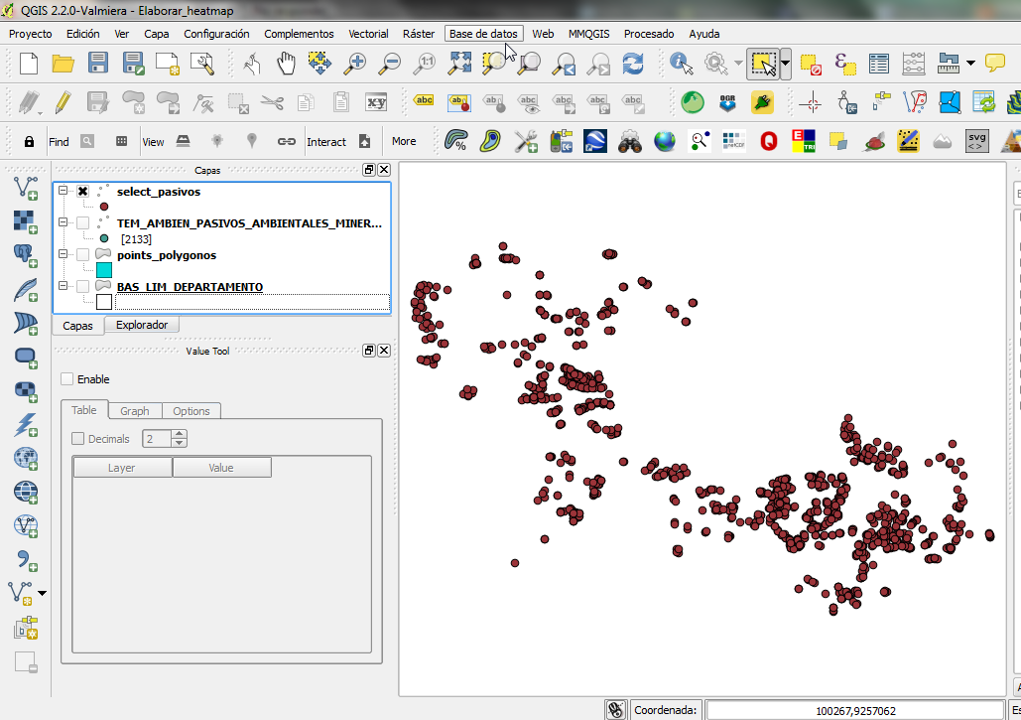The image size is (1021, 720).
Task: Click the Coordenada input field
Action: [855, 710]
